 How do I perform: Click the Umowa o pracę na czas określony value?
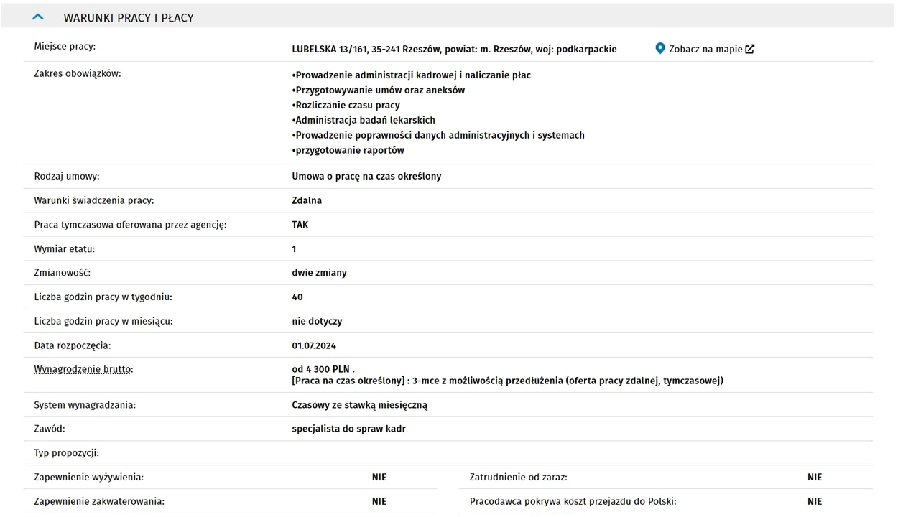[366, 177]
